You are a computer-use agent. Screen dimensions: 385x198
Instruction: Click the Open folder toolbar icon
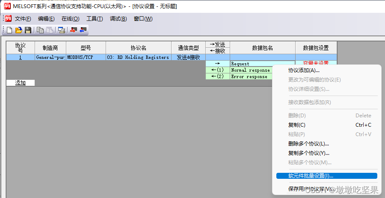19,30
